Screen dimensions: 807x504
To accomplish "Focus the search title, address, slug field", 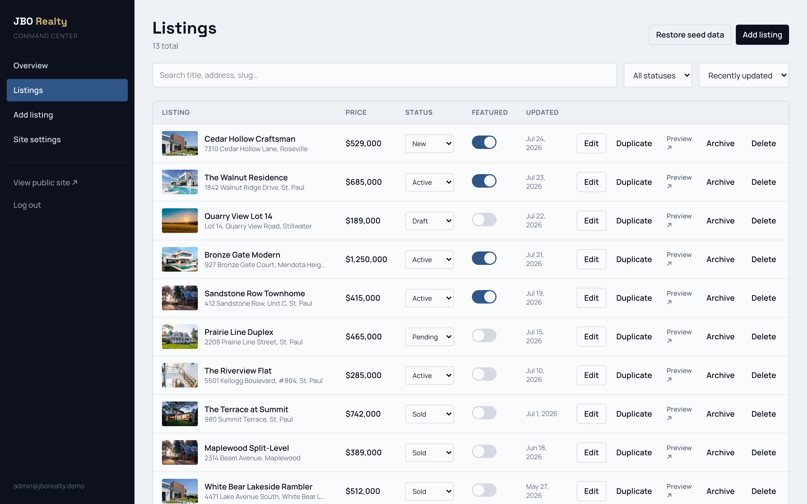I will (x=384, y=75).
